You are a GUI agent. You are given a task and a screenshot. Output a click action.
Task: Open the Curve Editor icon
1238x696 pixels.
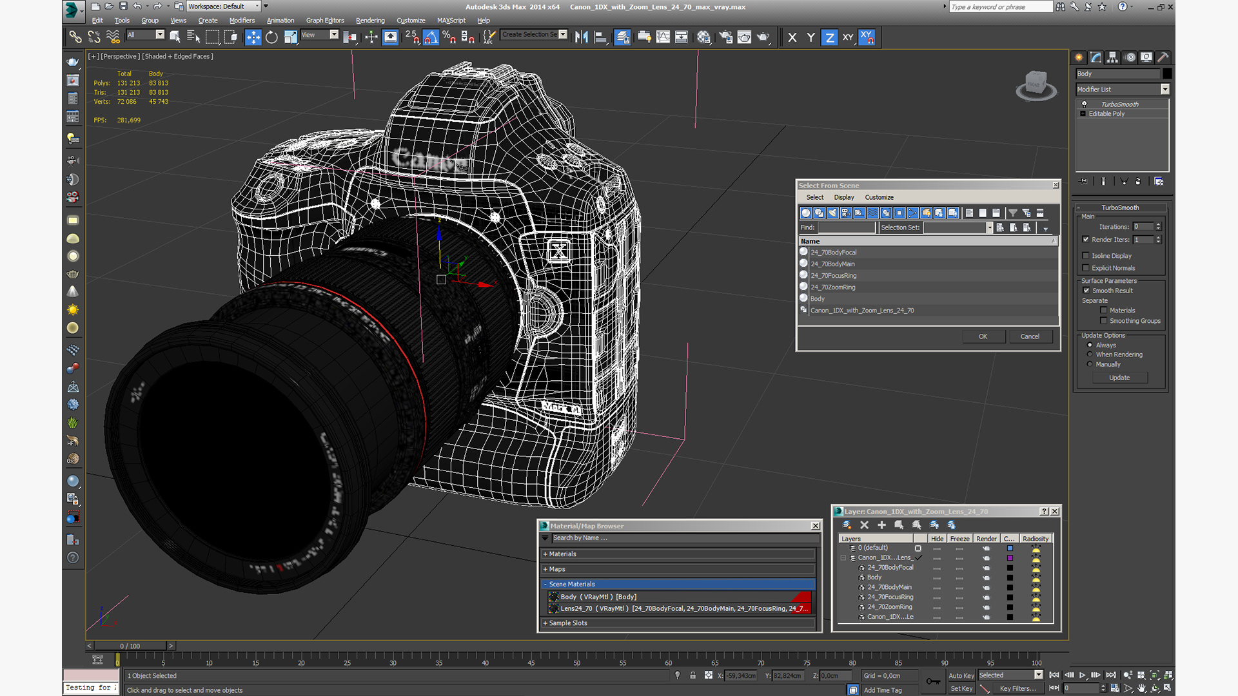[663, 37]
